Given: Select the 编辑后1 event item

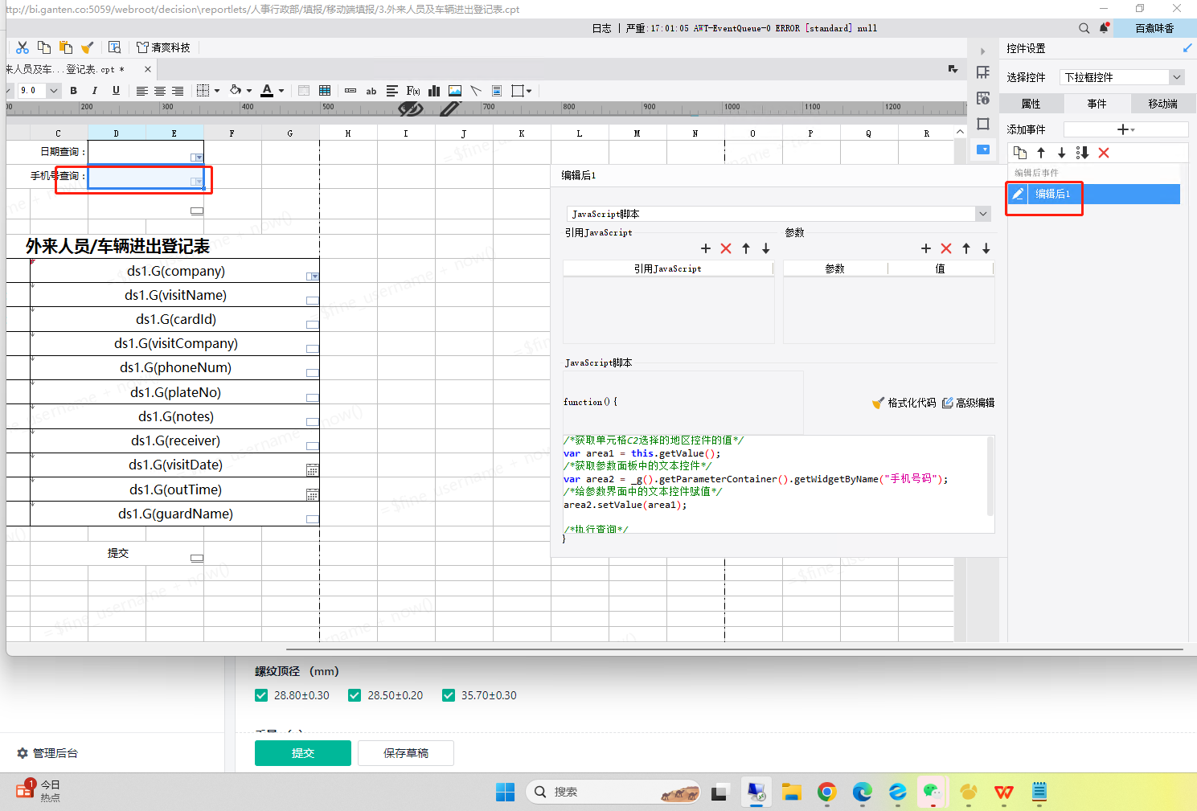Looking at the screenshot, I should pos(1093,194).
